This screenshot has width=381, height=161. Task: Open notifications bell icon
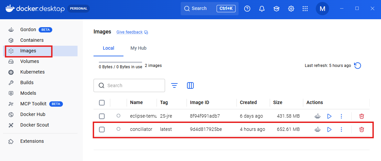(x=262, y=9)
